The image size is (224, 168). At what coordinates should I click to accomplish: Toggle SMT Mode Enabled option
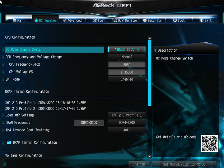pyautogui.click(x=127, y=79)
